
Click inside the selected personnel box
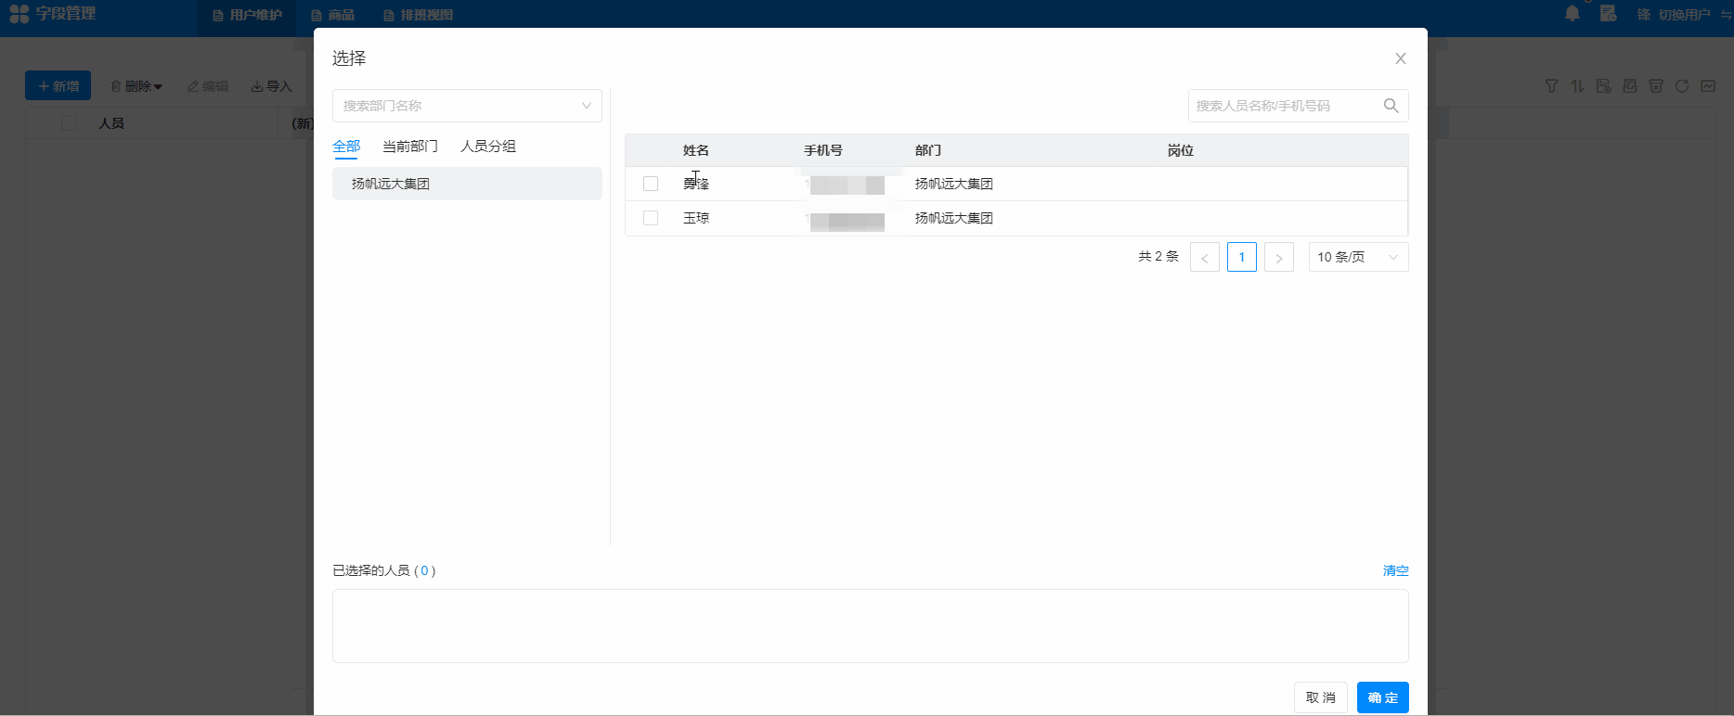coord(871,626)
